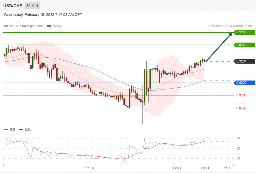The image size is (256, 173).
Task: Select the MA 20 + Bollinger Bands legend swatch
Action: (6, 26)
